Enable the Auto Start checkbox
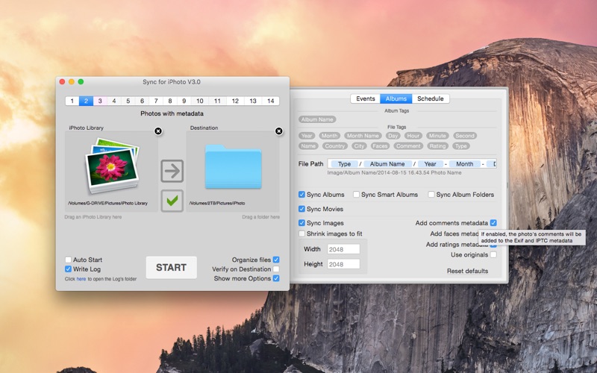 [68, 260]
